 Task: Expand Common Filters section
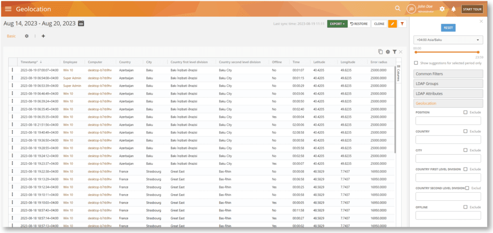(448, 74)
